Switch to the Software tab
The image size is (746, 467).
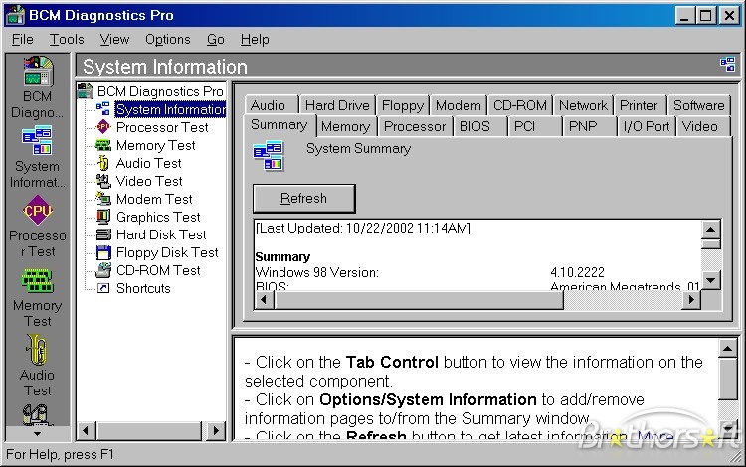[699, 105]
